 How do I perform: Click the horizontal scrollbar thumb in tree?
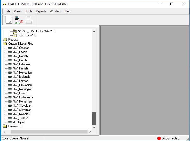click(49, 131)
